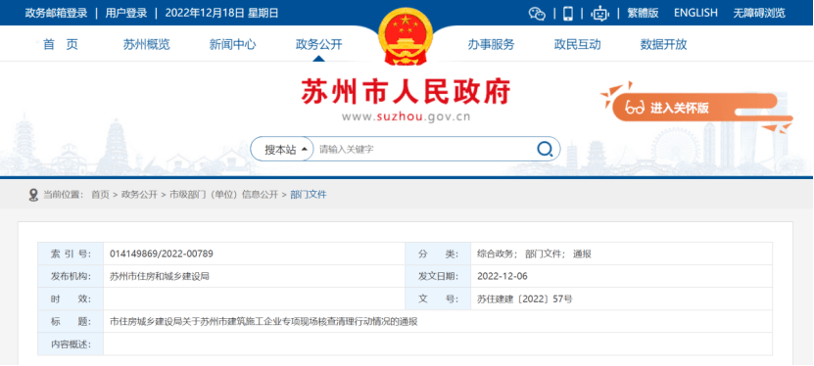Click the glasses icon on care-version banner
814x366 pixels.
tap(635, 108)
